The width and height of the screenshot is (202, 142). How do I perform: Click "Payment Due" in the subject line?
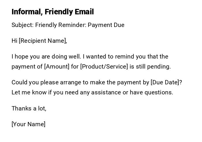(106, 25)
